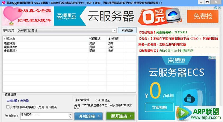Click the 当前线路: 未选择 text
This screenshot has width=223, height=122.
coord(18,101)
